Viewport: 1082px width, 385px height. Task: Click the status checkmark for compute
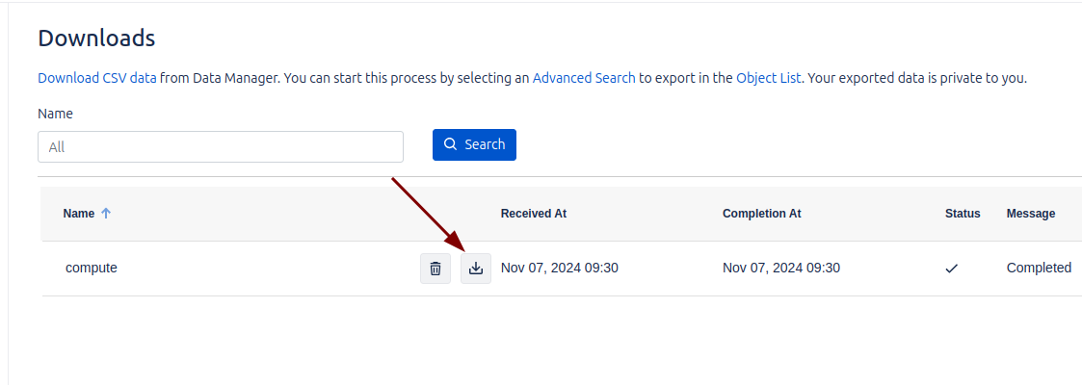pyautogui.click(x=952, y=269)
